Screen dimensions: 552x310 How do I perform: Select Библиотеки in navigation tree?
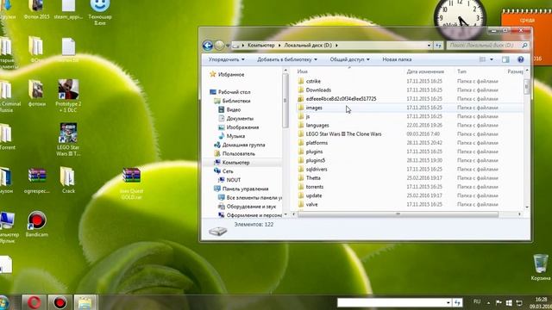pos(236,101)
